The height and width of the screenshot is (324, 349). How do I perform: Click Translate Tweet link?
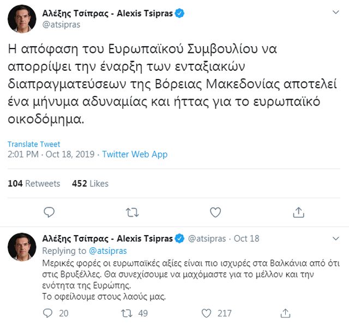[x=34, y=144]
